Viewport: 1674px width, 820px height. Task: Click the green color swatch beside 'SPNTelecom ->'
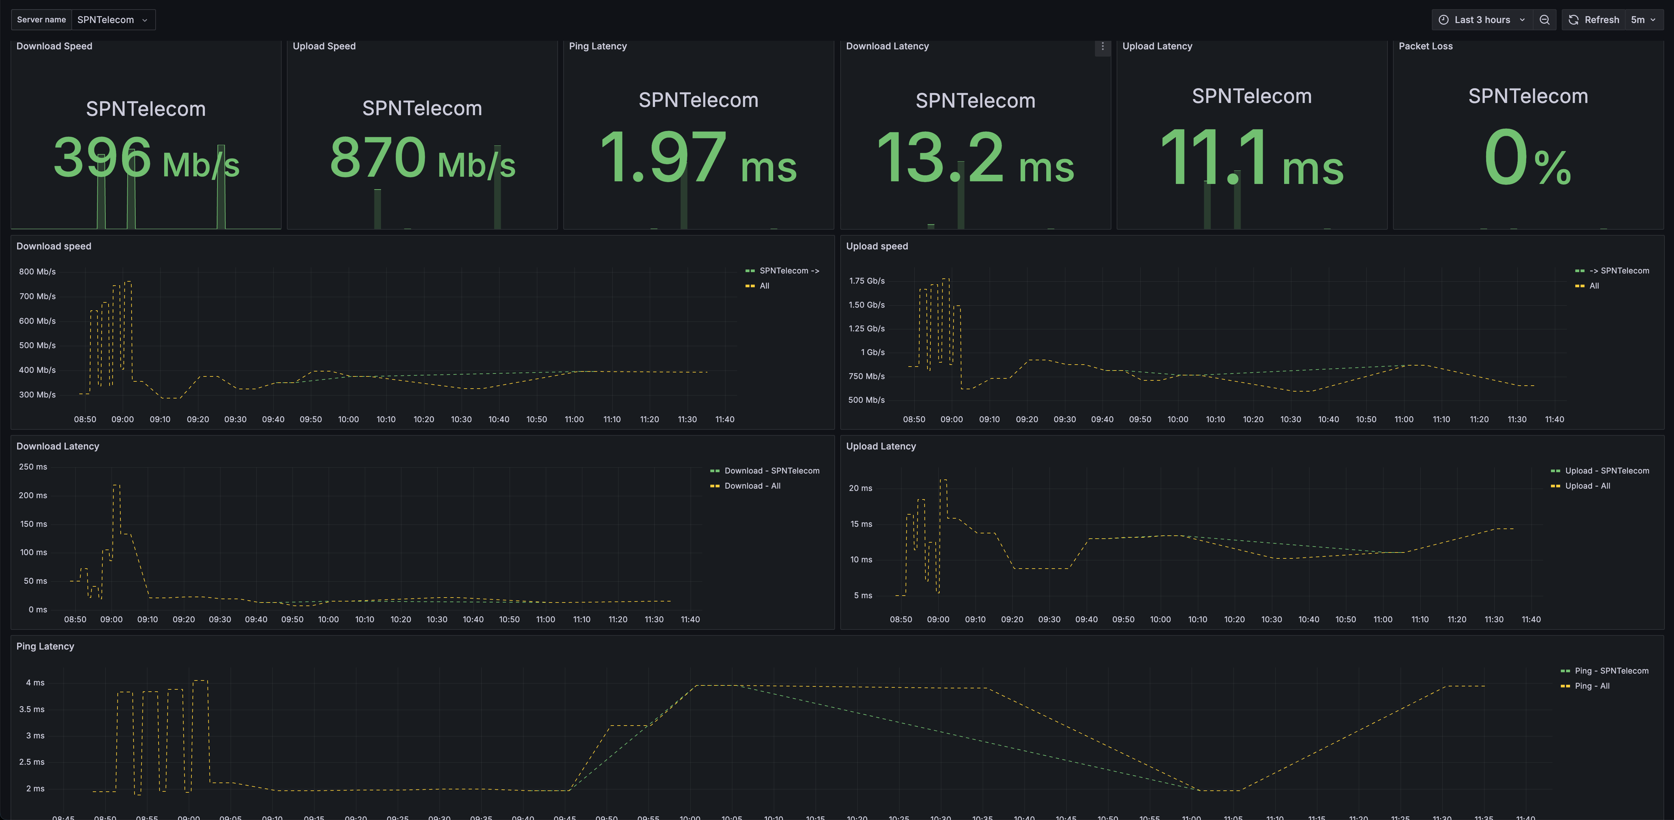point(750,271)
